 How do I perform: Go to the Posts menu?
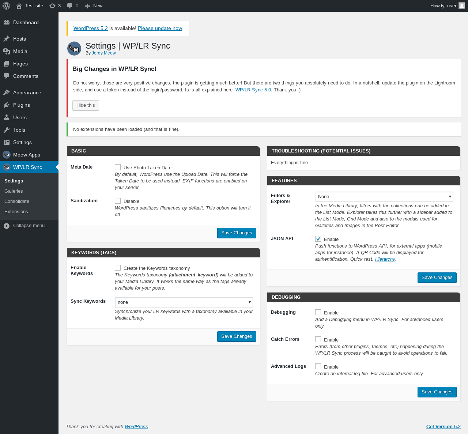click(29, 39)
